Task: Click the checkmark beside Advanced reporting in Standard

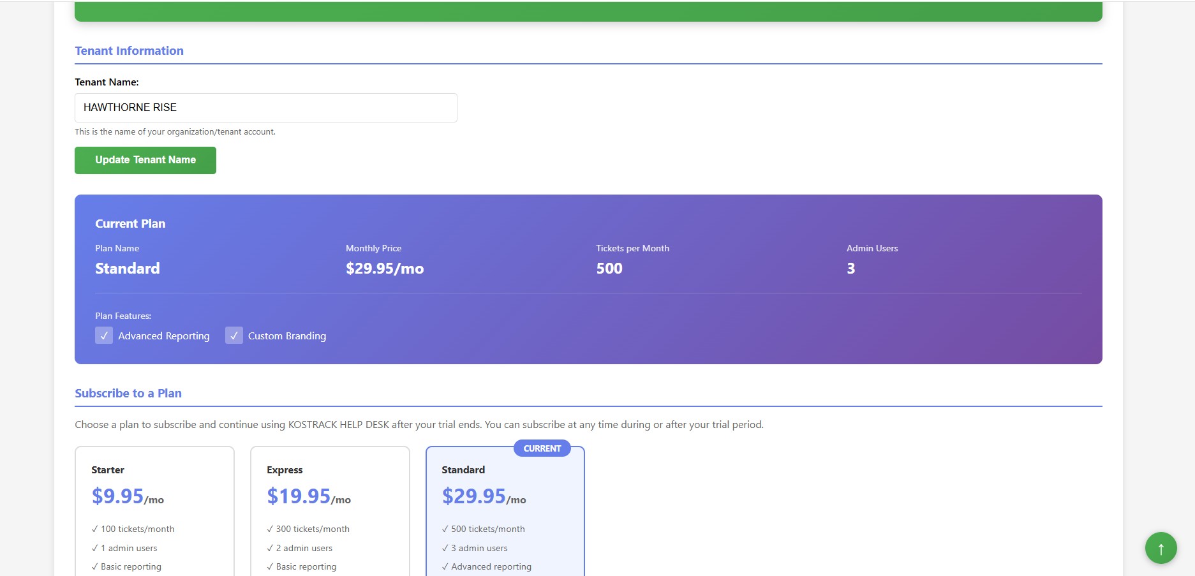Action: [x=444, y=566]
